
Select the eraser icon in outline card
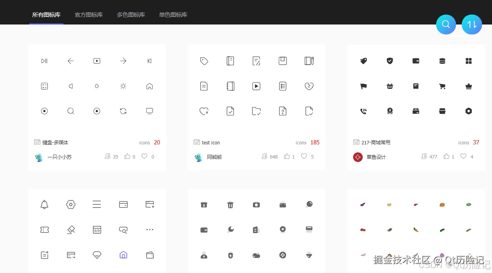click(70, 230)
